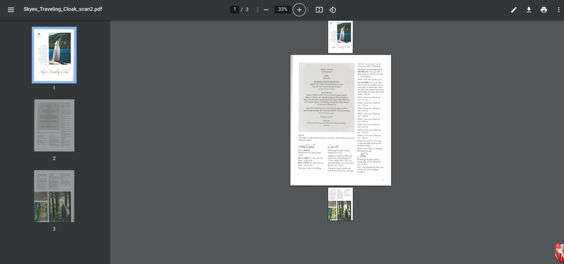Click the fit to page icon
The width and height of the screenshot is (564, 264).
319,10
